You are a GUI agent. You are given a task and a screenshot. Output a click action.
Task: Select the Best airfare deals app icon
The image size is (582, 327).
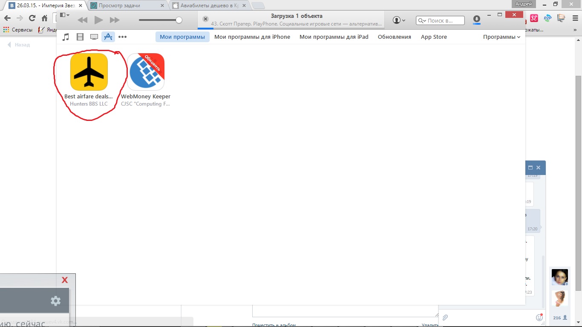click(x=89, y=72)
